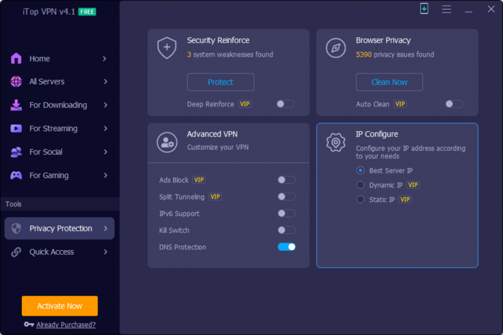
Task: Click the Security Reinforce shield icon
Action: [167, 48]
